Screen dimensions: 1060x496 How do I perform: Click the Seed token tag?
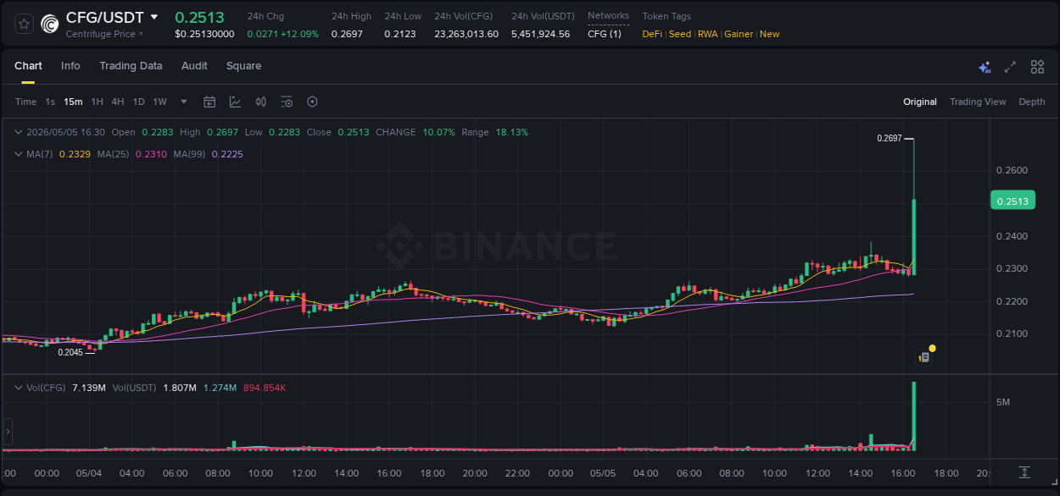point(679,34)
